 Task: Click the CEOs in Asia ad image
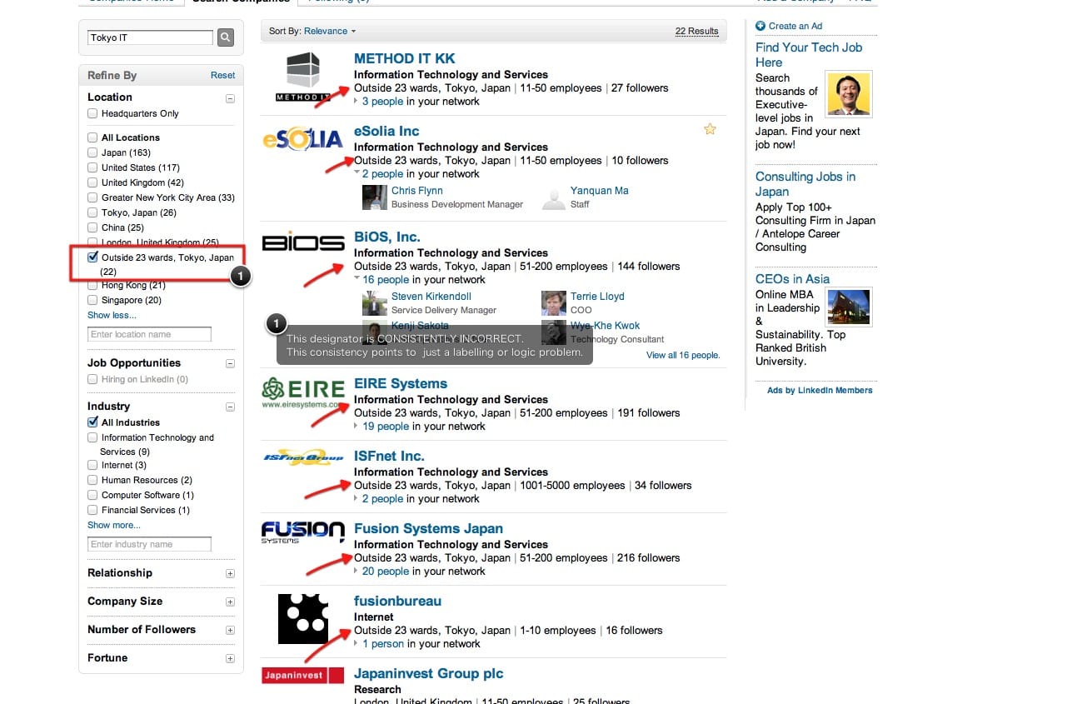[849, 307]
